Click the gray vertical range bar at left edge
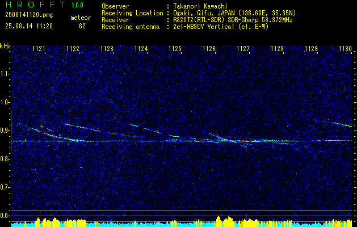The width and height of the screenshot is (357, 227). (x=11, y=131)
